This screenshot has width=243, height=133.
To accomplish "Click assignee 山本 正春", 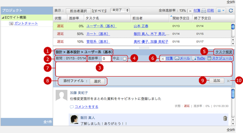I will pos(141,26).
